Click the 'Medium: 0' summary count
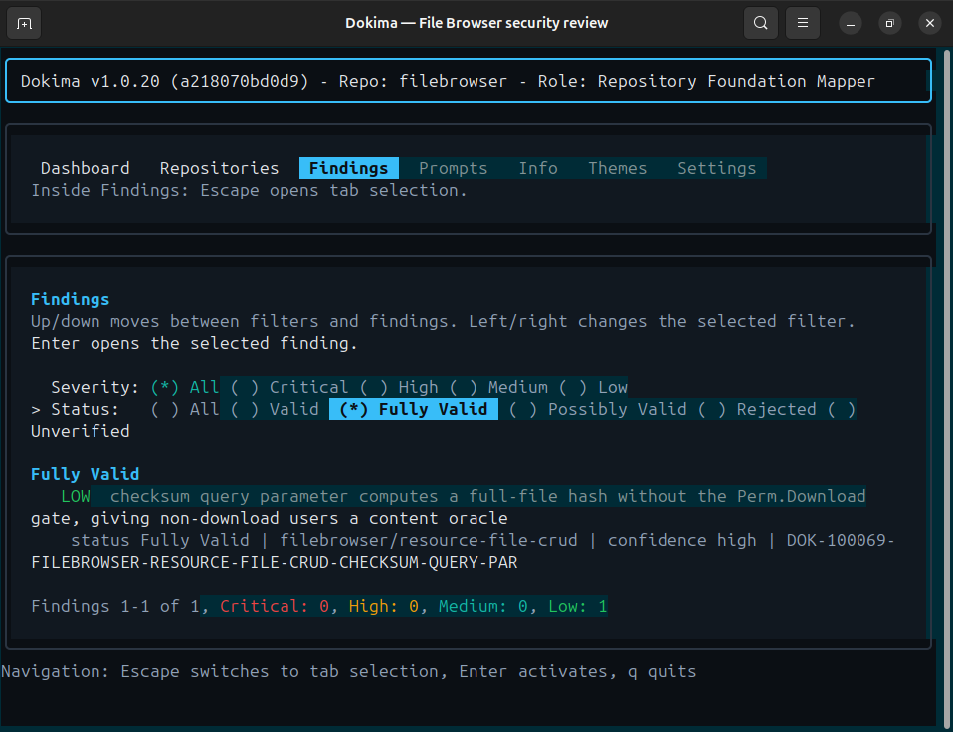Screen dimensions: 953x732 483,606
